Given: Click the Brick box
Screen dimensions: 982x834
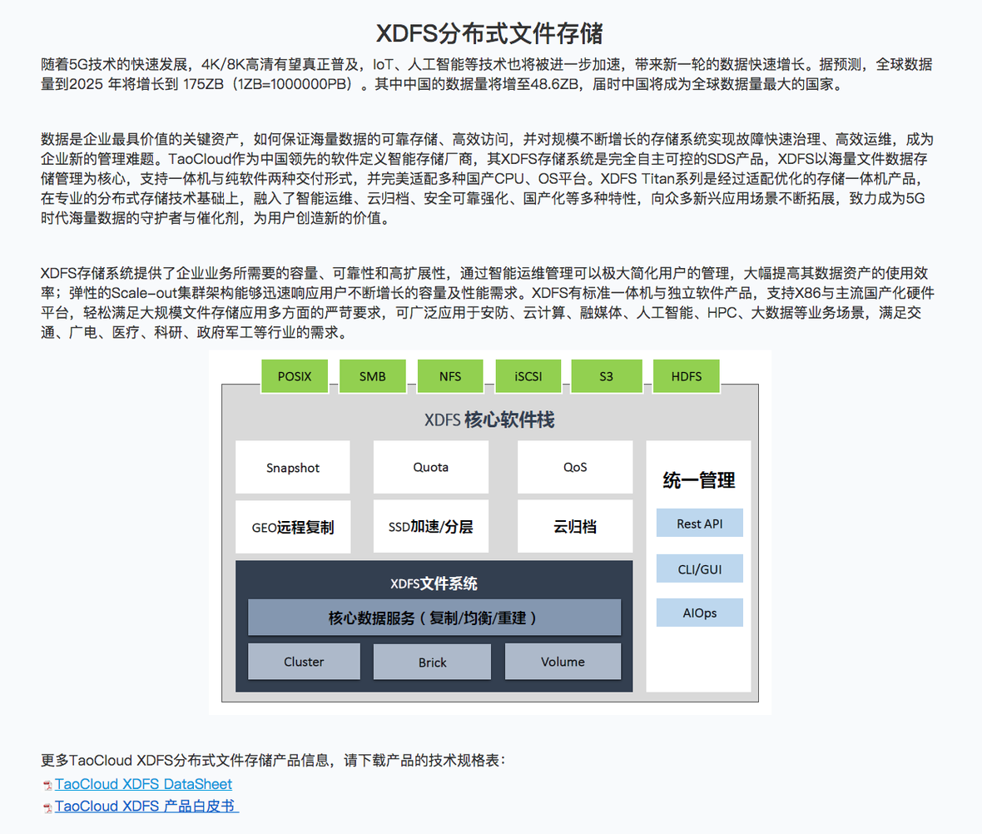Looking at the screenshot, I should [432, 662].
